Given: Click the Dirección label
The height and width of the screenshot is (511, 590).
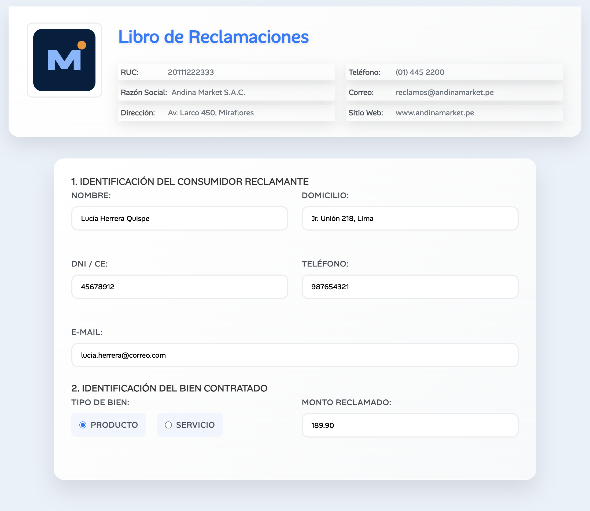Looking at the screenshot, I should point(138,113).
